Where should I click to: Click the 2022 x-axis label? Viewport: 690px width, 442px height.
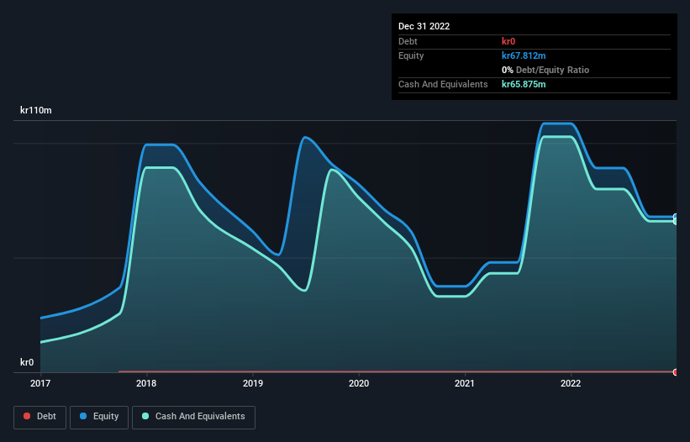[x=571, y=383]
